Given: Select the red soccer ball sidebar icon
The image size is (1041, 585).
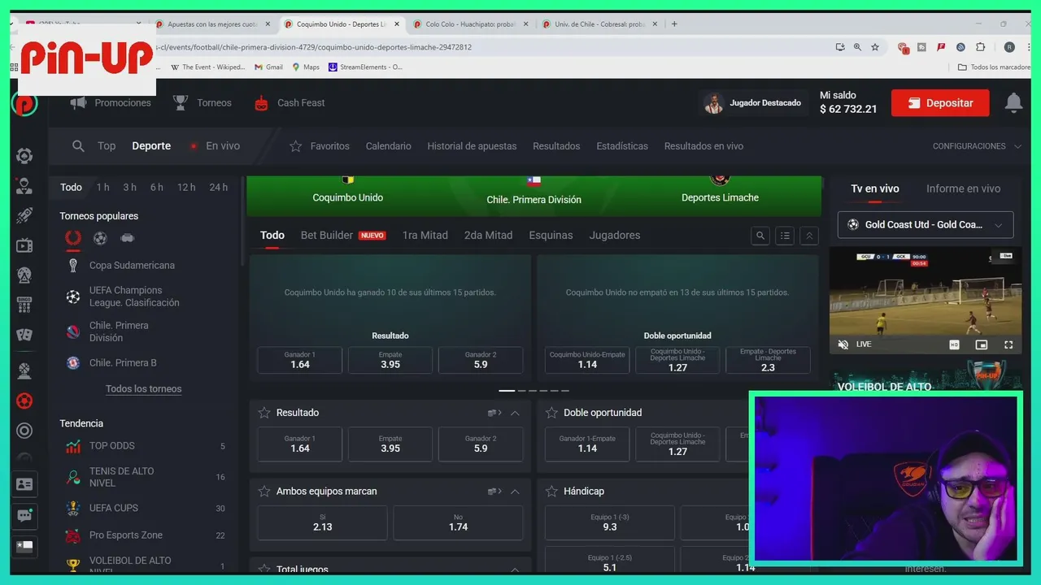Looking at the screenshot, I should (24, 401).
